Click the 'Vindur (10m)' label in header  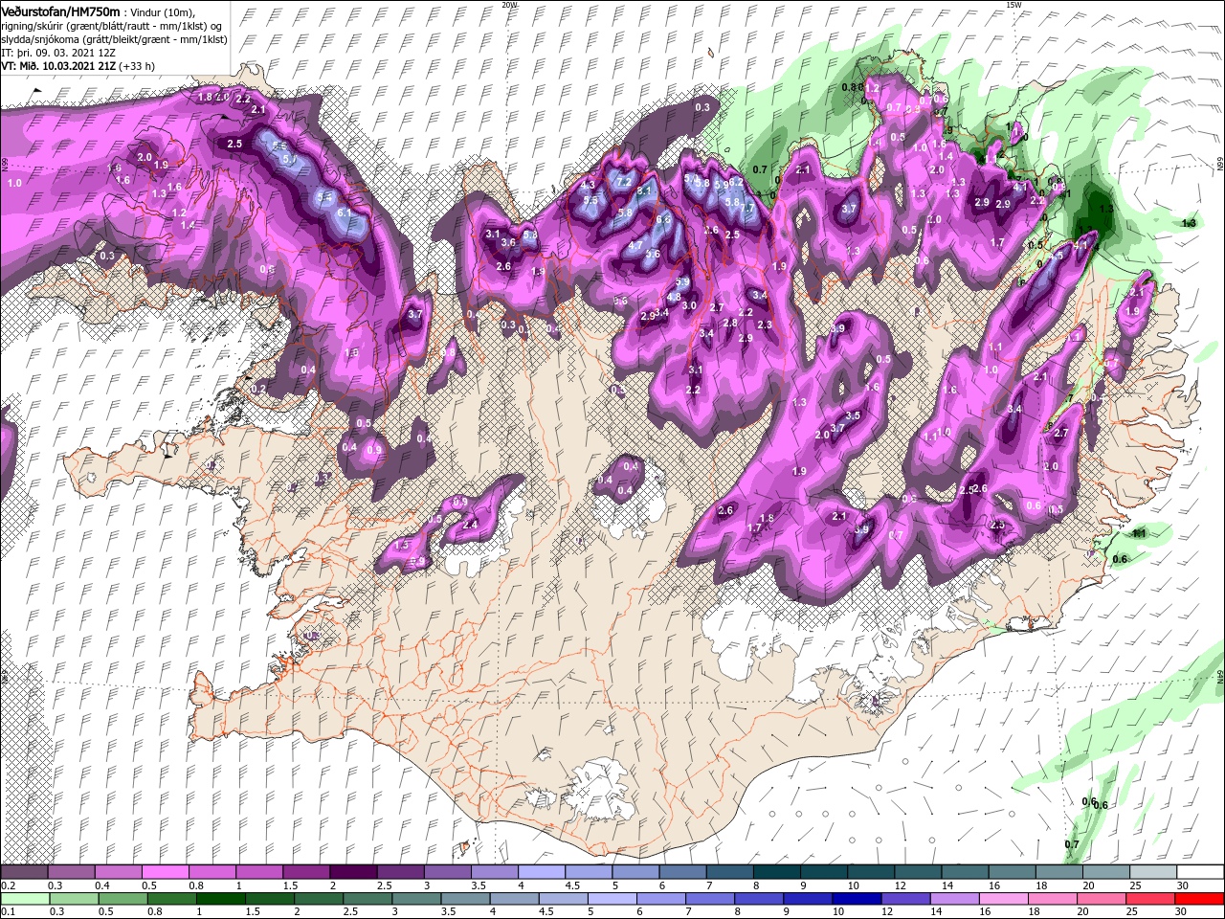[165, 11]
